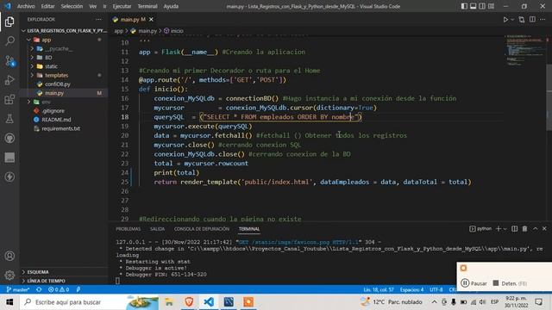Open File Explorer from taskbar
Image resolution: width=552 pixels, height=310 pixels.
169,302
